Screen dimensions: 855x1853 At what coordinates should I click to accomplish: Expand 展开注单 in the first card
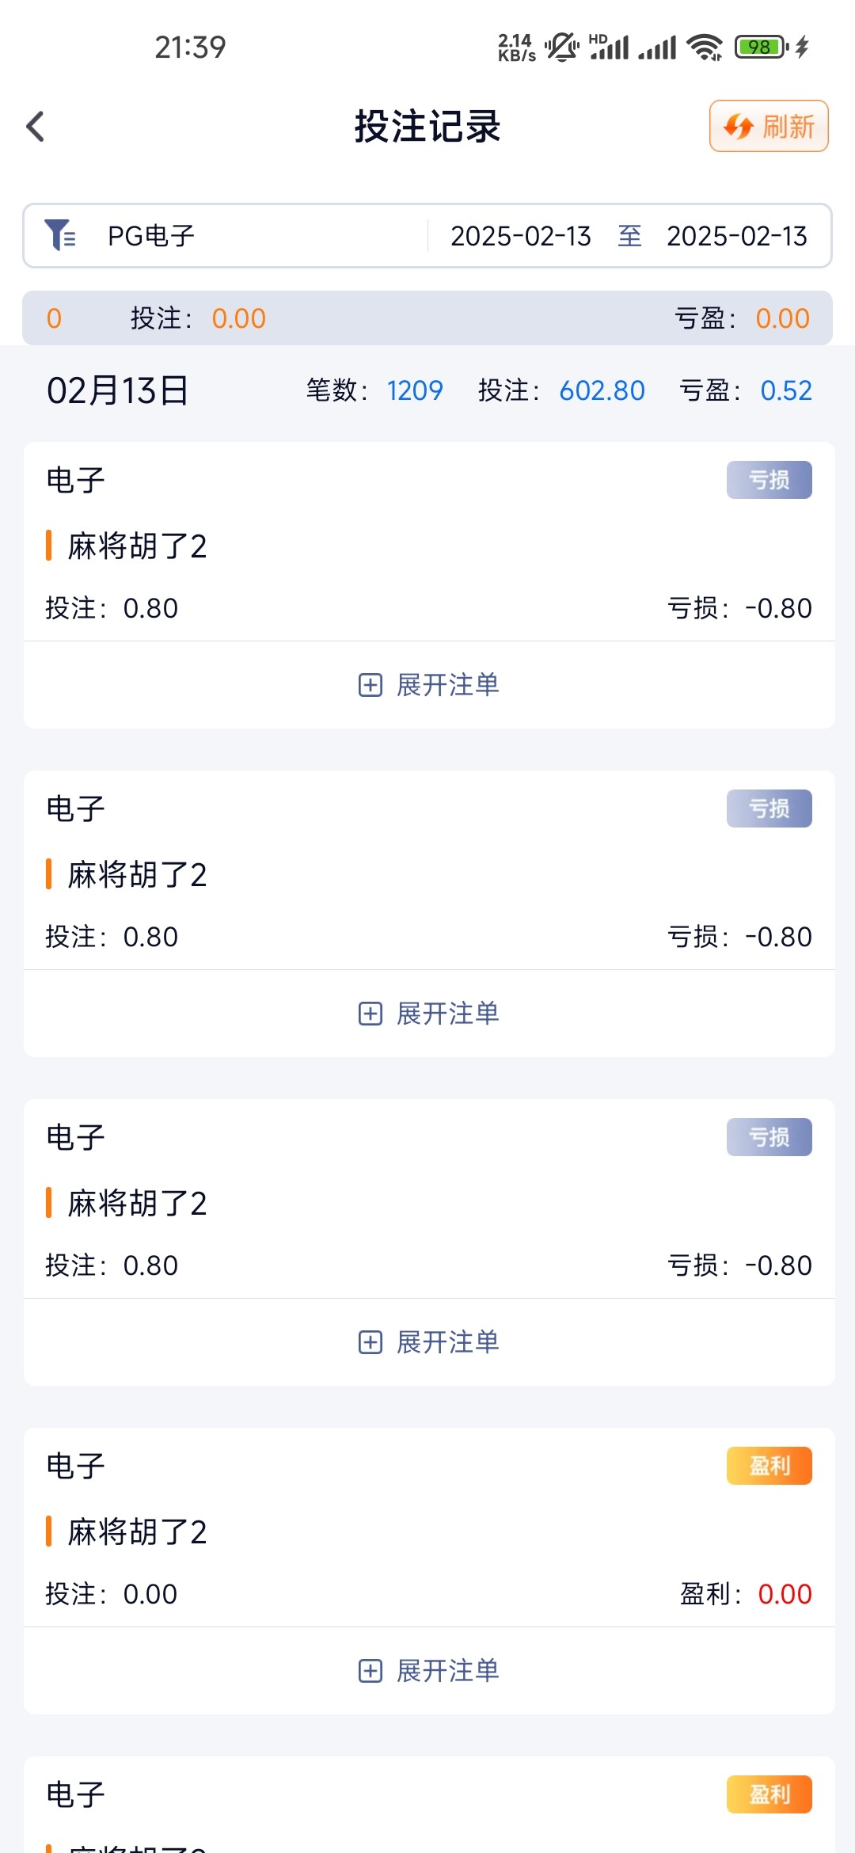[x=447, y=685]
